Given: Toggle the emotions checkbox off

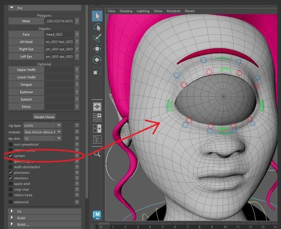Looking at the screenshot, I should pyautogui.click(x=11, y=178).
